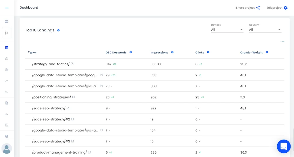Image resolution: width=294 pixels, height=157 pixels.
Task: Open external link icon for /saas-seo-strategy/#3
Action: point(73,141)
